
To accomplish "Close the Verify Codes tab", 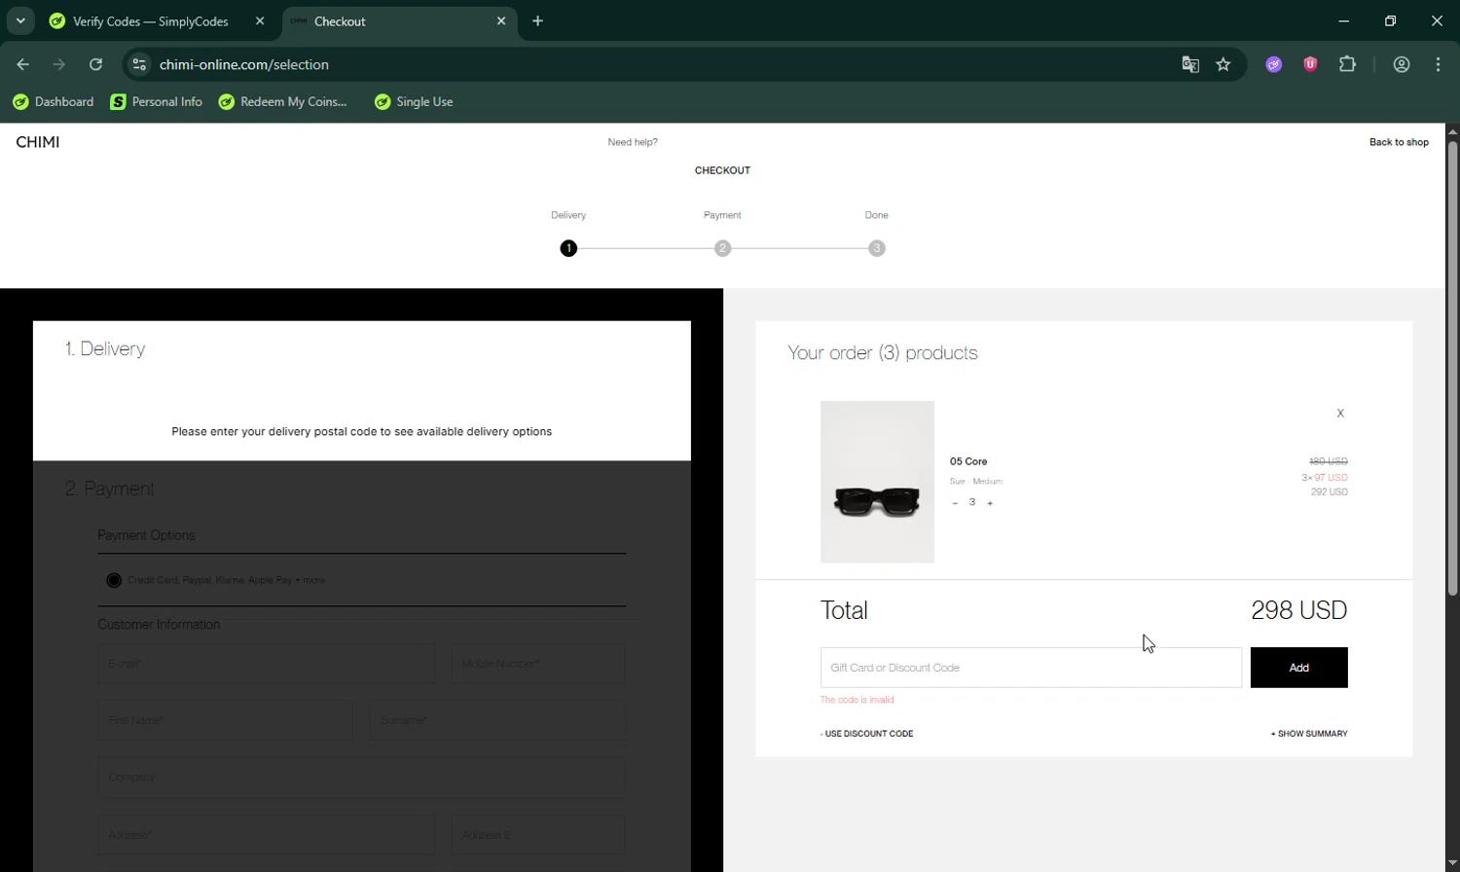I will tap(259, 20).
